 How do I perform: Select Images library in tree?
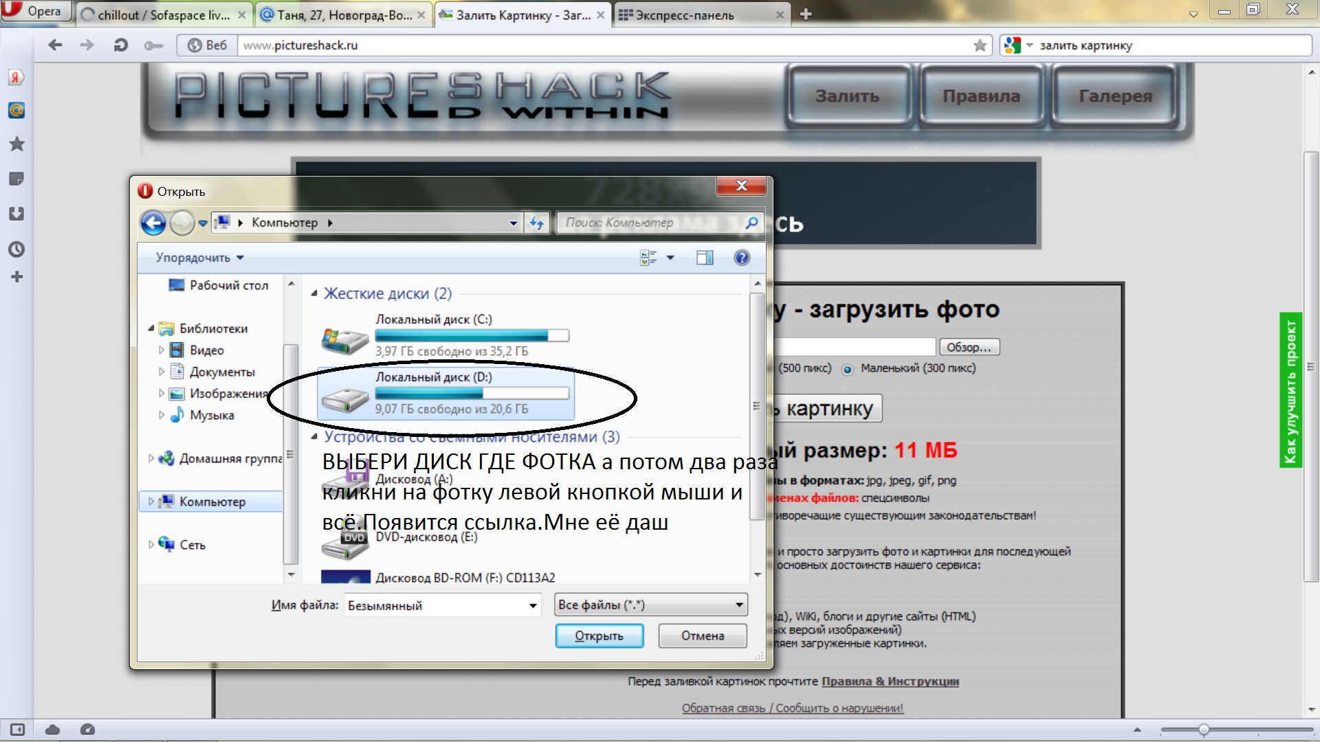click(x=219, y=394)
